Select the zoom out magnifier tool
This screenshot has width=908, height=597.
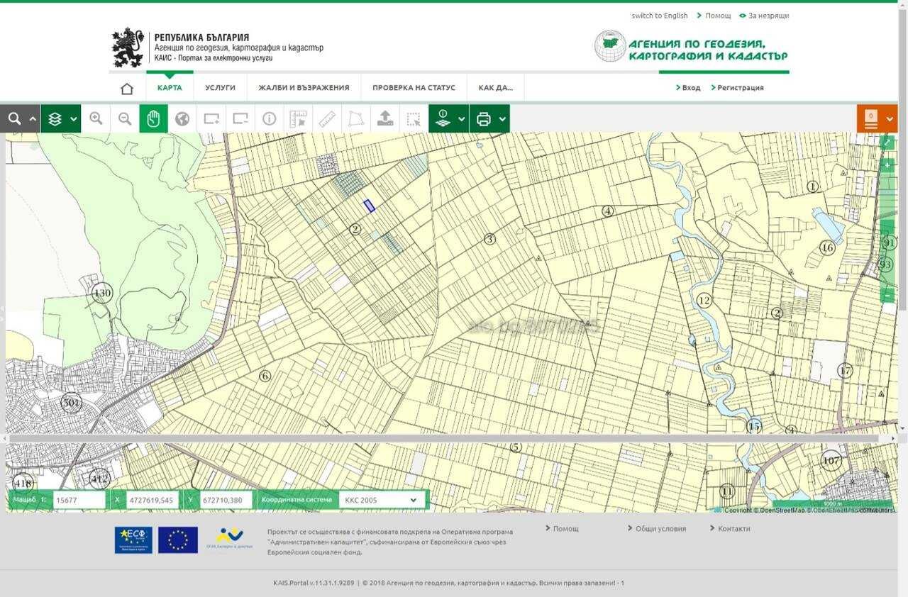[x=125, y=119]
